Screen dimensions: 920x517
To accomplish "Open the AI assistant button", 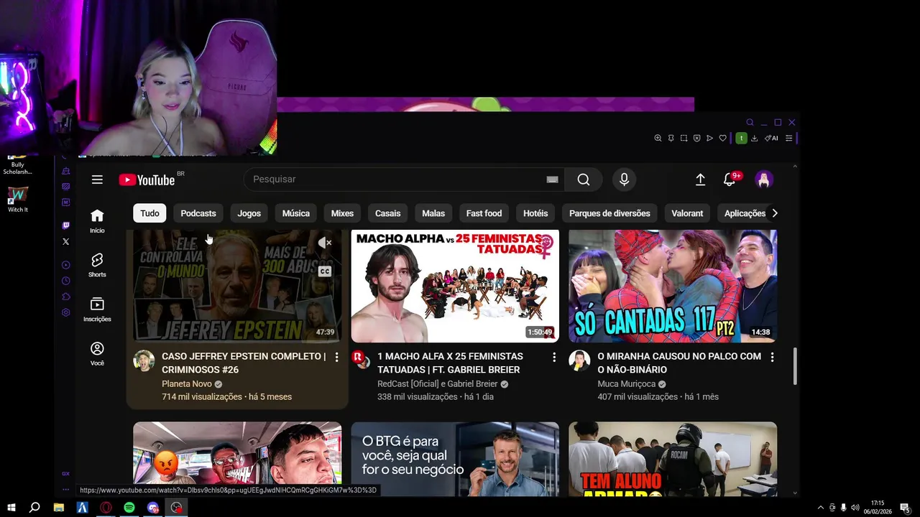I will 771,138.
